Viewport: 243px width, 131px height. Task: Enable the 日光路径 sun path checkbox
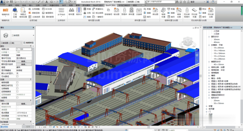coord(17,76)
